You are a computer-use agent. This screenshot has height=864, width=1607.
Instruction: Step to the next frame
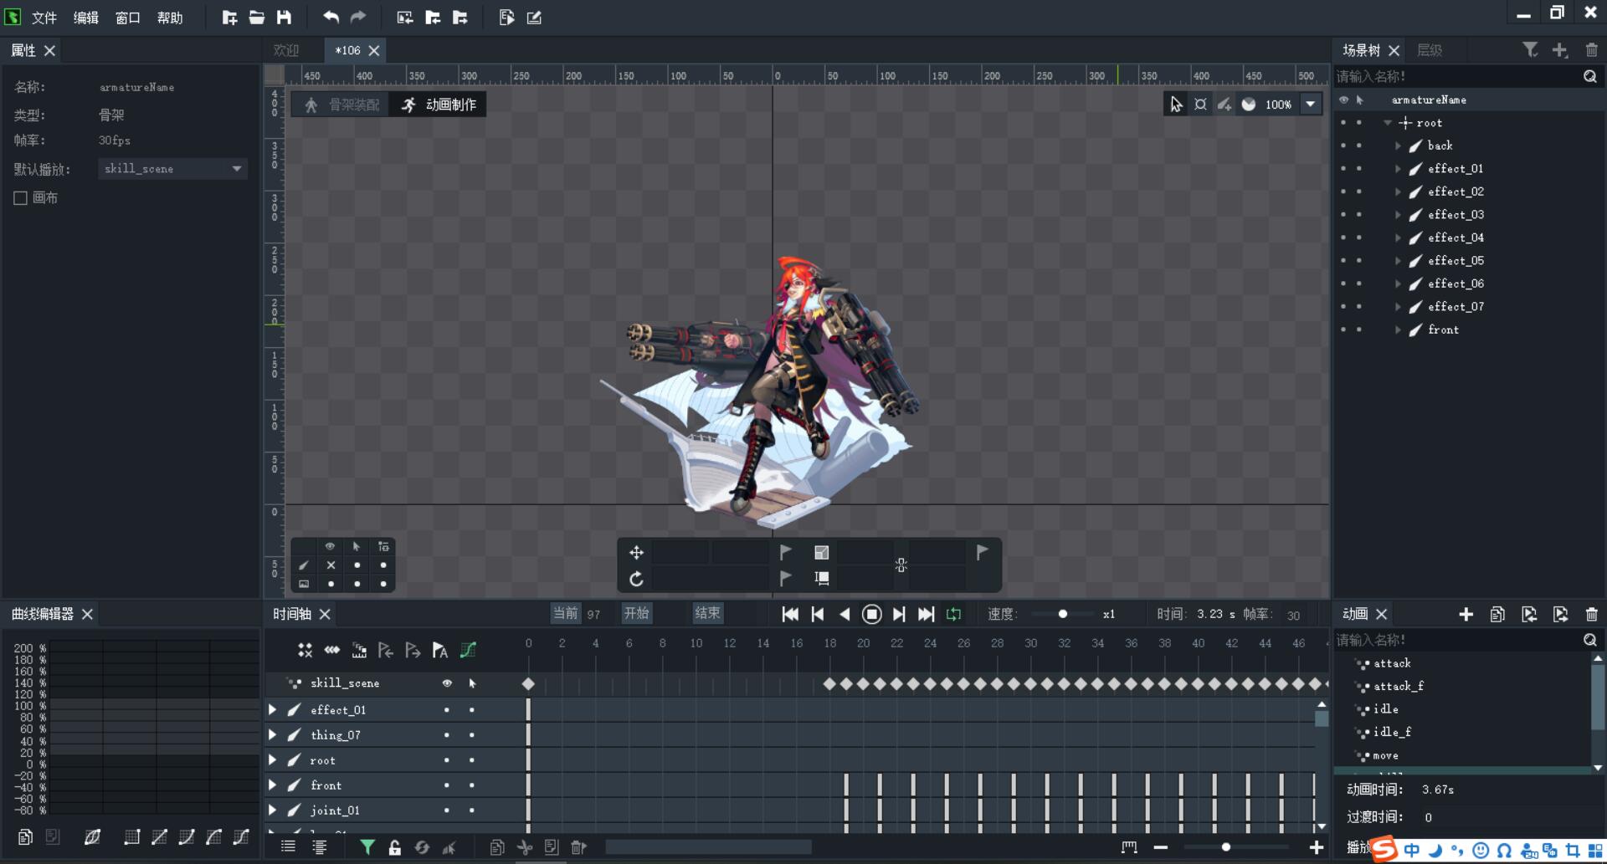(x=899, y=614)
